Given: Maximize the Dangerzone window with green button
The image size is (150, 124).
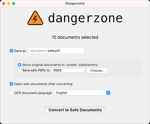Looking at the screenshot, I should click(x=13, y=3).
